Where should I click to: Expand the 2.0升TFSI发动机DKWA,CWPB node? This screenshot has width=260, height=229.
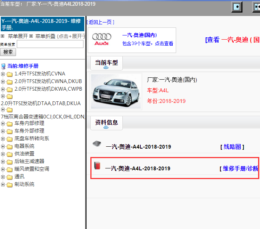[3, 89]
